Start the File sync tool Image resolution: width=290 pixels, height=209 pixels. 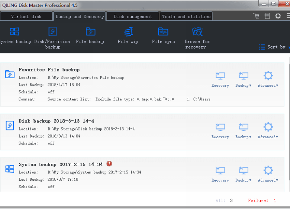163,35
